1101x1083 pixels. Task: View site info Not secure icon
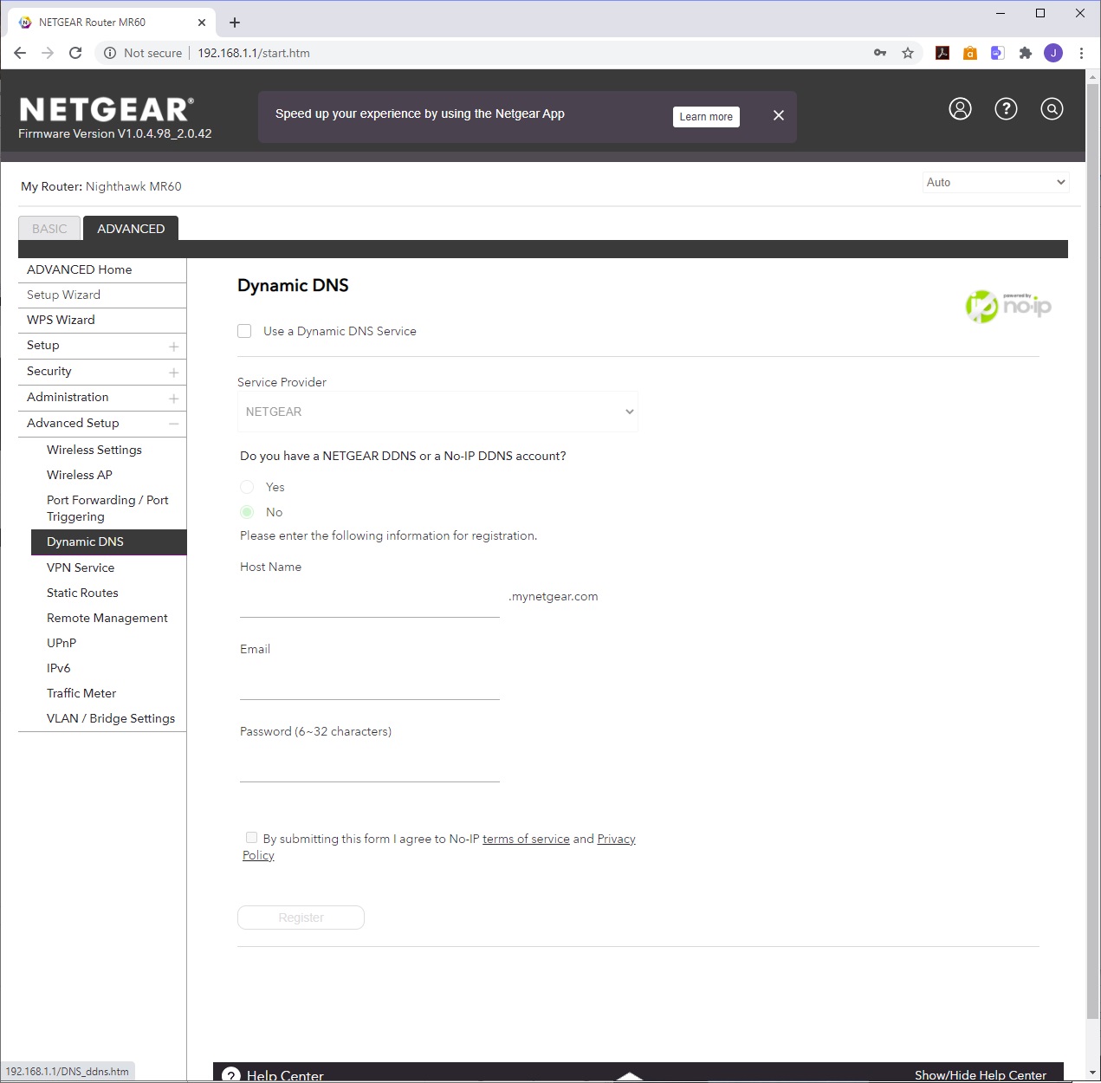[x=110, y=53]
